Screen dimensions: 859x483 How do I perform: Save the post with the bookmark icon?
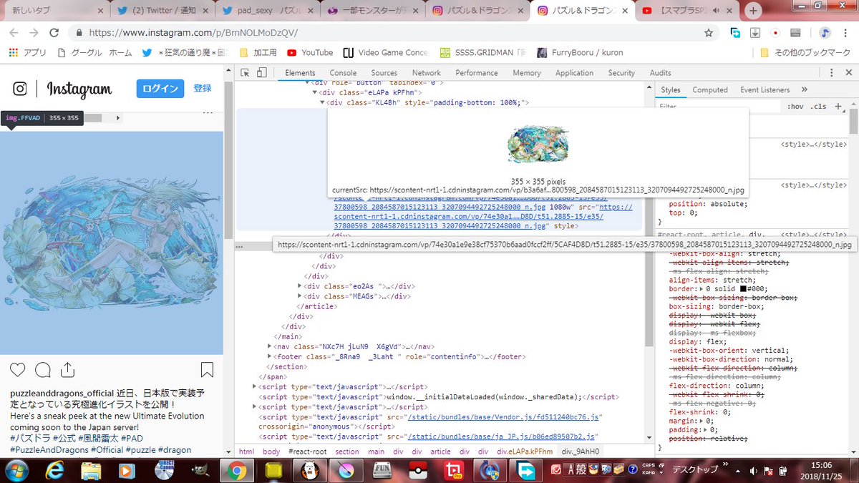207,370
